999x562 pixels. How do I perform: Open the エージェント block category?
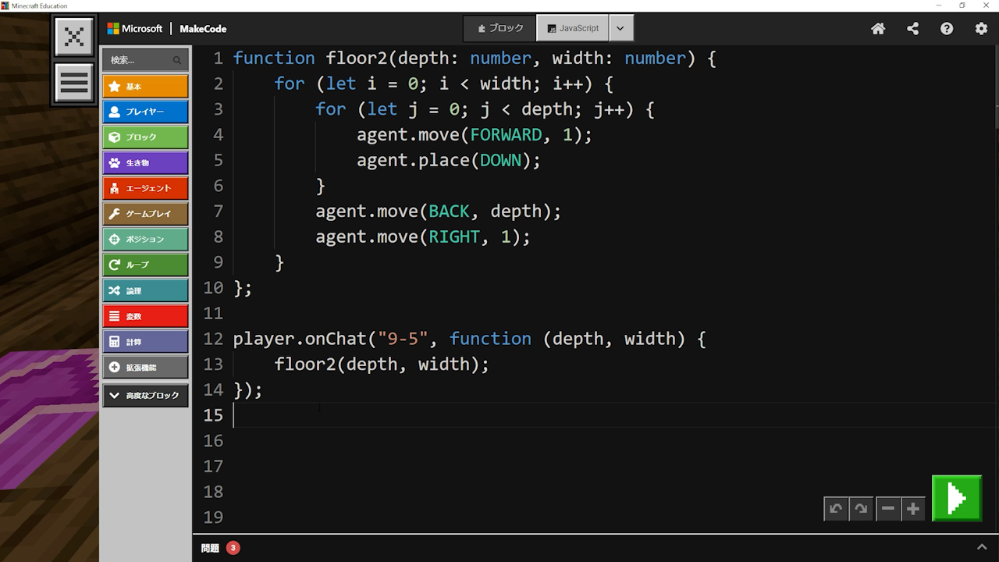point(145,188)
